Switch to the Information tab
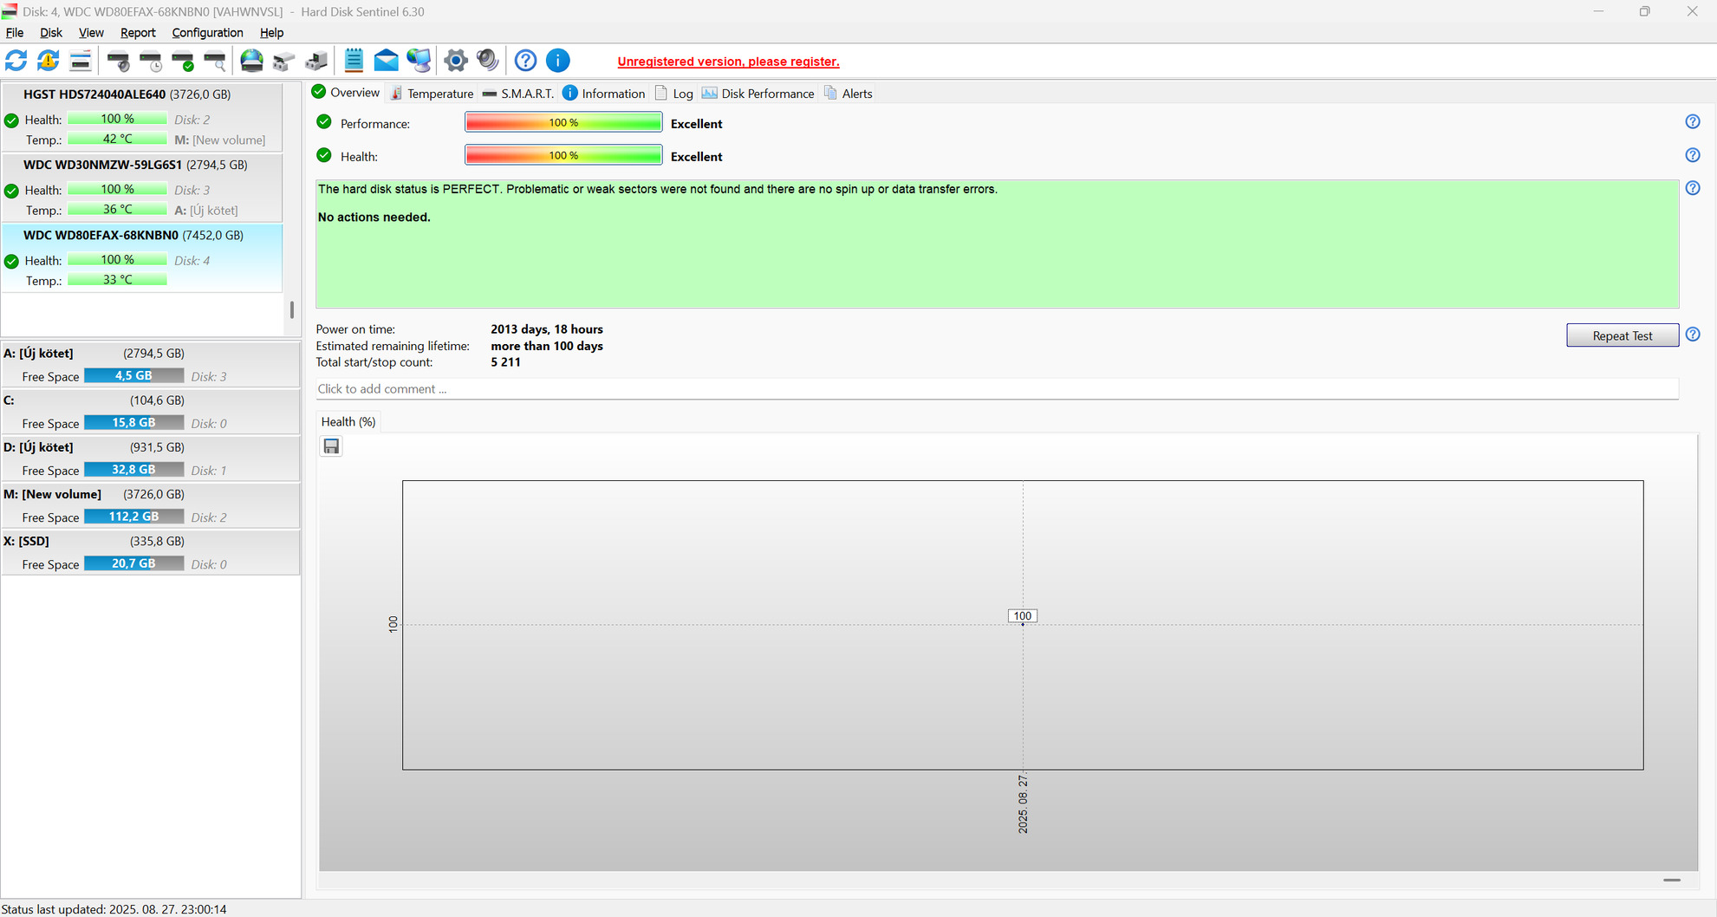 (x=604, y=94)
